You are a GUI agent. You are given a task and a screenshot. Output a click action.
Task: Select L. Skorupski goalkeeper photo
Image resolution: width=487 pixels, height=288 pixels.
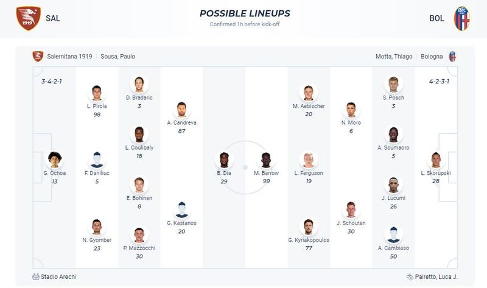pos(436,160)
